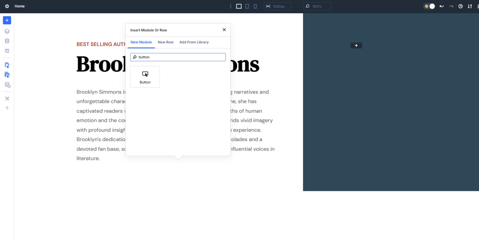Switch preview to mobile view

pyautogui.click(x=255, y=6)
